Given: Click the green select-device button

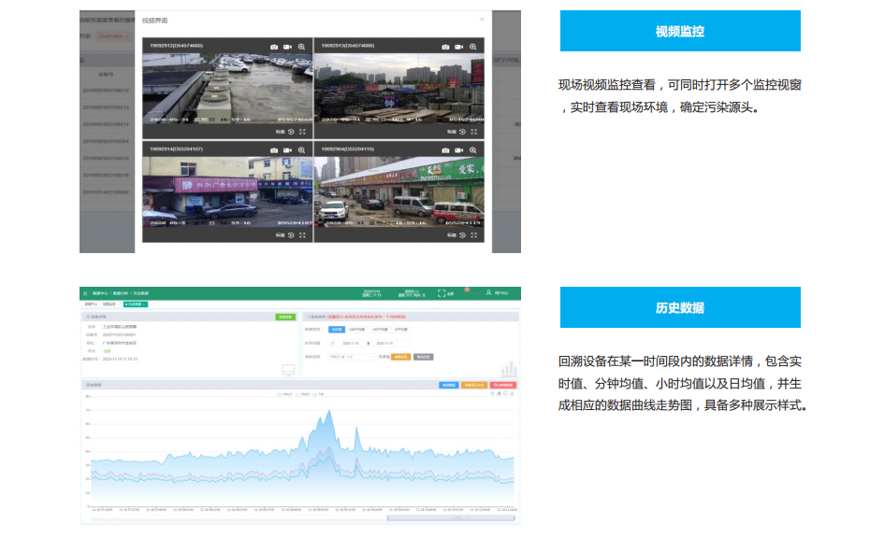Looking at the screenshot, I should click(x=285, y=317).
